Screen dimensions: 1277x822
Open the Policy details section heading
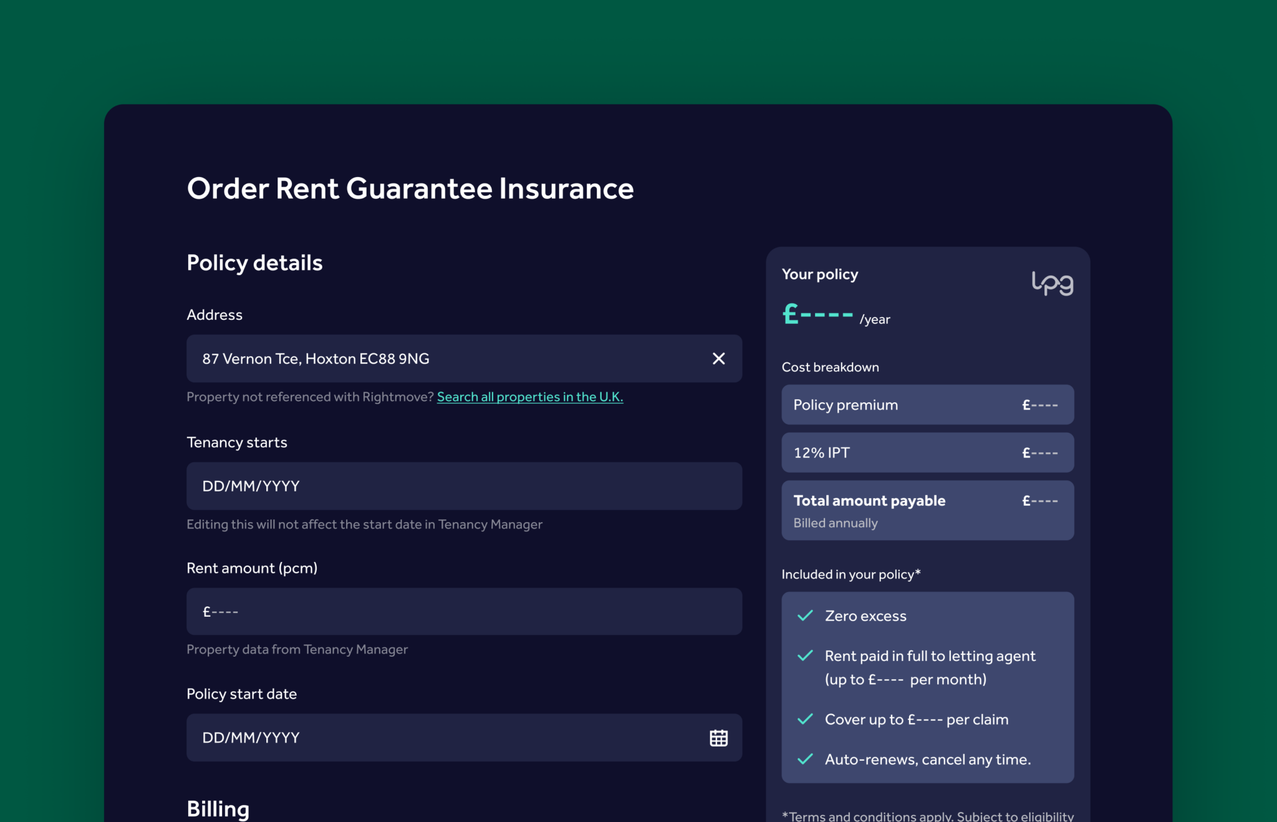[x=254, y=262]
